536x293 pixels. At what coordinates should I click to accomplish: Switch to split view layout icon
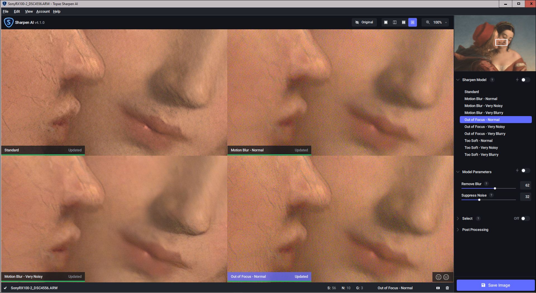click(395, 22)
